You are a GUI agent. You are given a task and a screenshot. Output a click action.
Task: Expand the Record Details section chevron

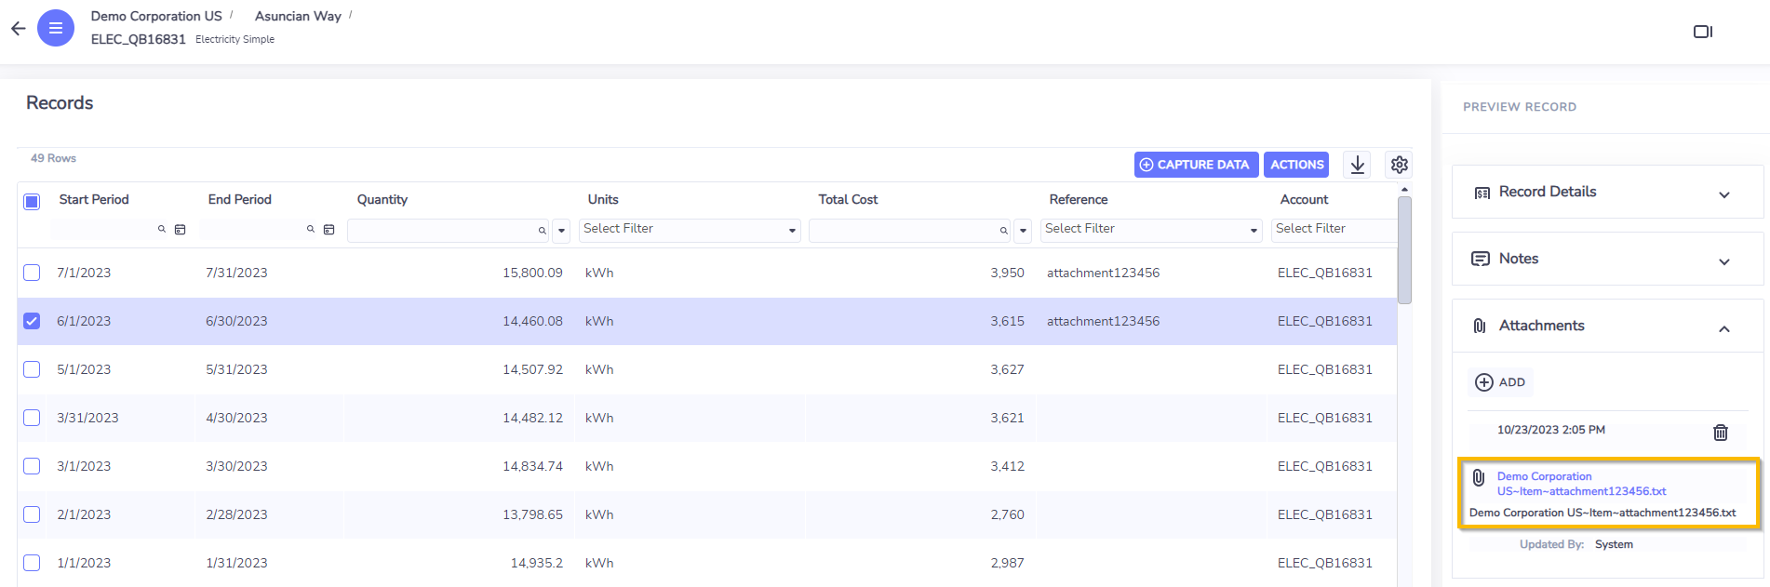[1724, 194]
